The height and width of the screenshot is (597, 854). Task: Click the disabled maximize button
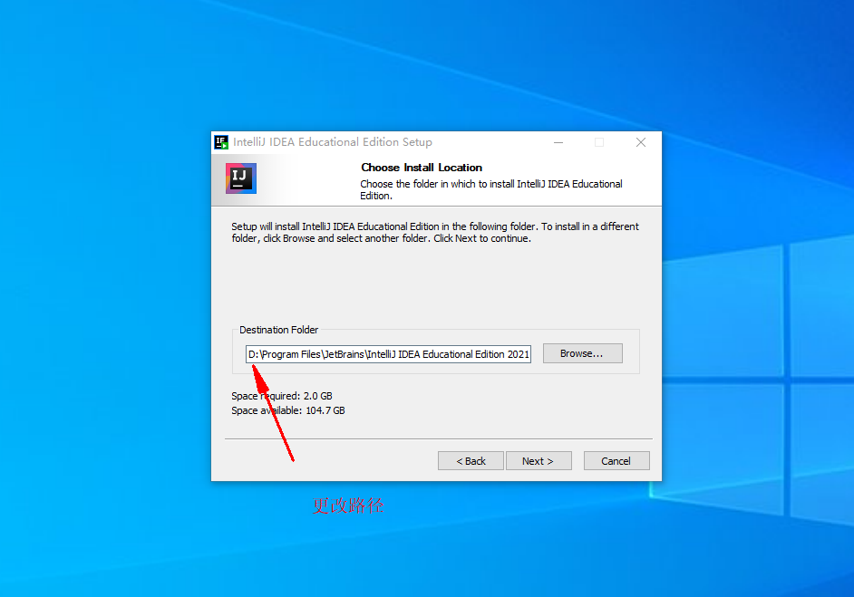(x=599, y=142)
